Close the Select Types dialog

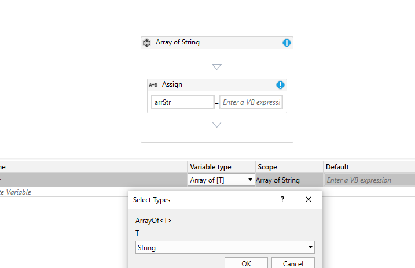tap(309, 199)
